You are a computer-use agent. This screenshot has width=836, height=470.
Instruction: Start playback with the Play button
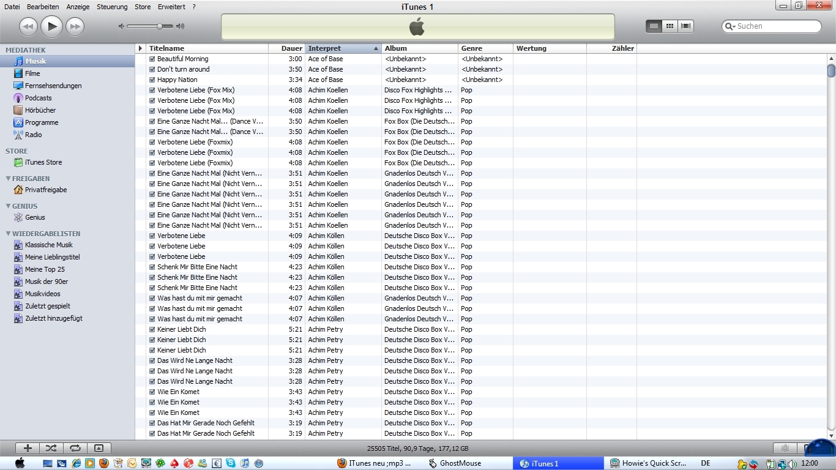[x=52, y=26]
